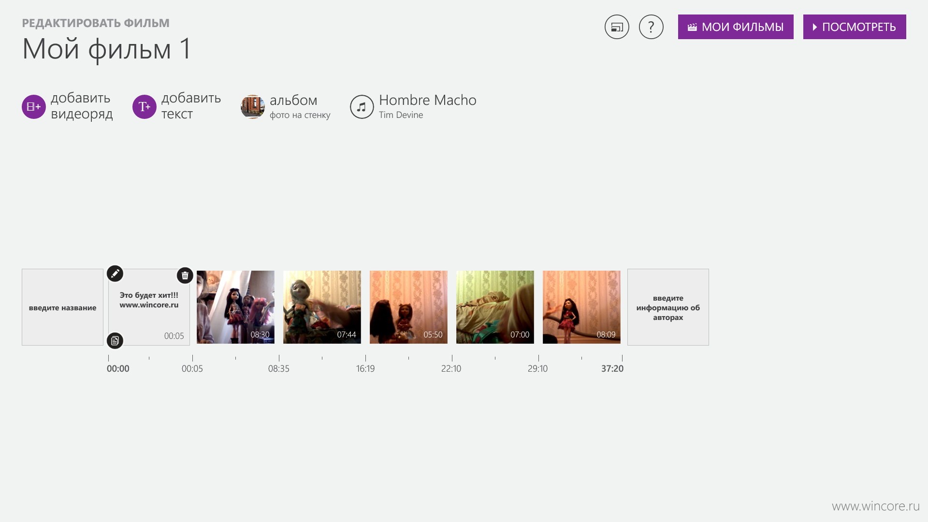Click the 16:19 timeline marker
The image size is (928, 522).
365,369
